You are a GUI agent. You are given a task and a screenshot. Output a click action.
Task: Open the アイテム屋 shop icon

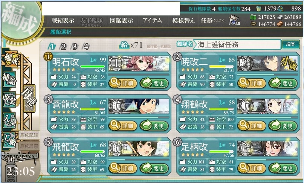click(234, 20)
